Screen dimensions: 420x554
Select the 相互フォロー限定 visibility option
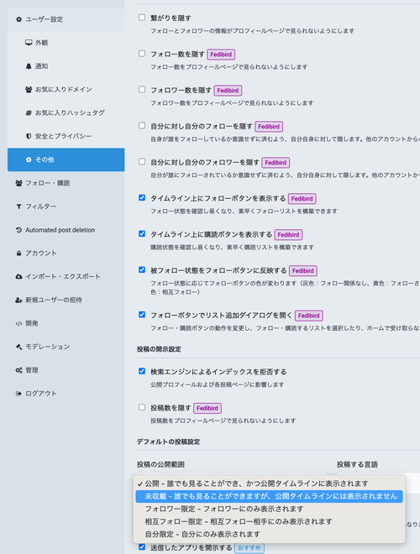click(270, 522)
